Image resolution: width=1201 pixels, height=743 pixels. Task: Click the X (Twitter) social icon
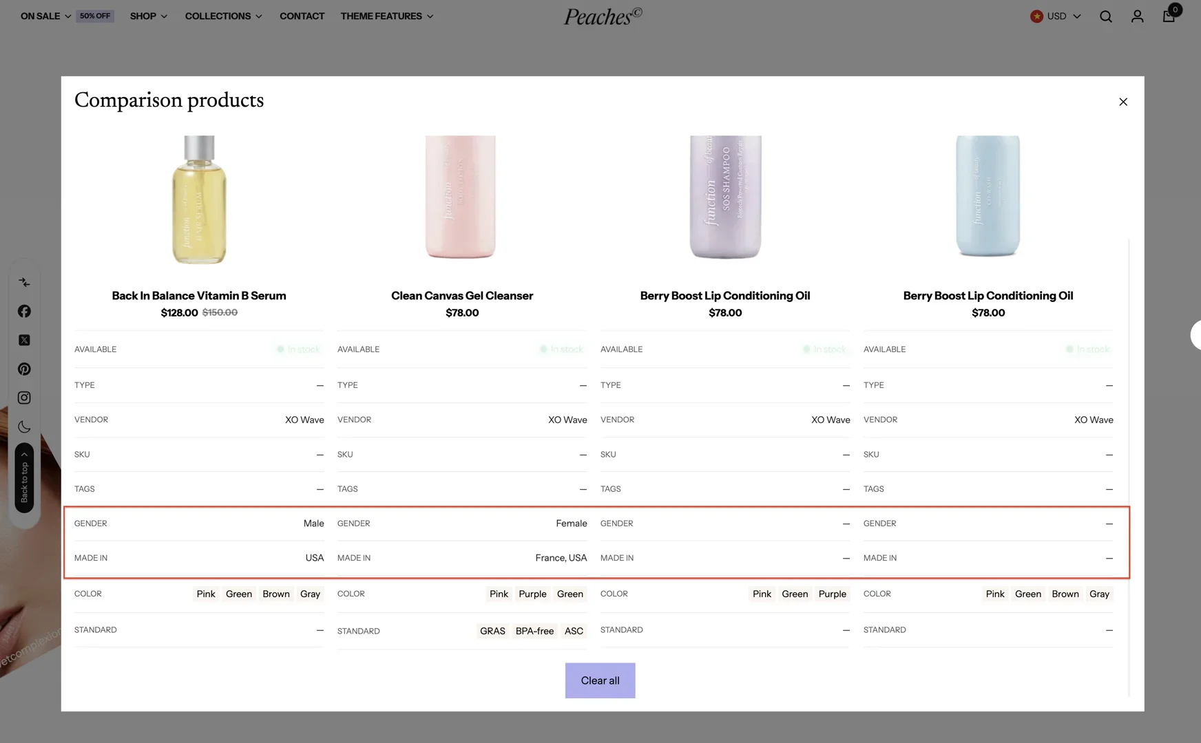(x=24, y=341)
